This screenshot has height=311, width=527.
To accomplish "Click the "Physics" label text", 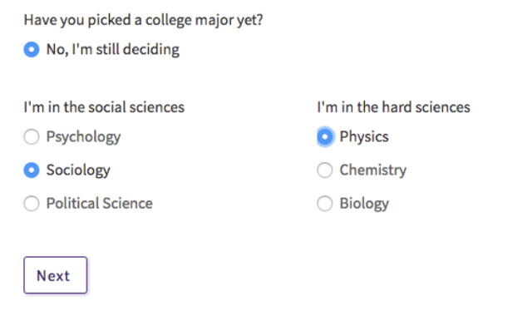I will click(x=364, y=137).
